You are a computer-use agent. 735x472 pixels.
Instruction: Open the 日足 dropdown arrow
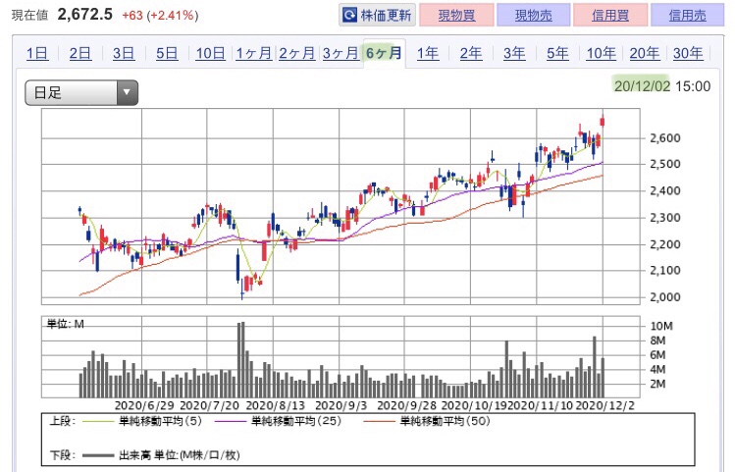[127, 92]
